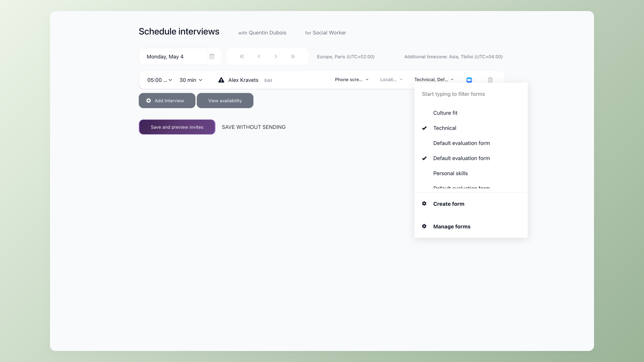Choose Manage forms from the menu
The height and width of the screenshot is (362, 644).
[471, 227]
